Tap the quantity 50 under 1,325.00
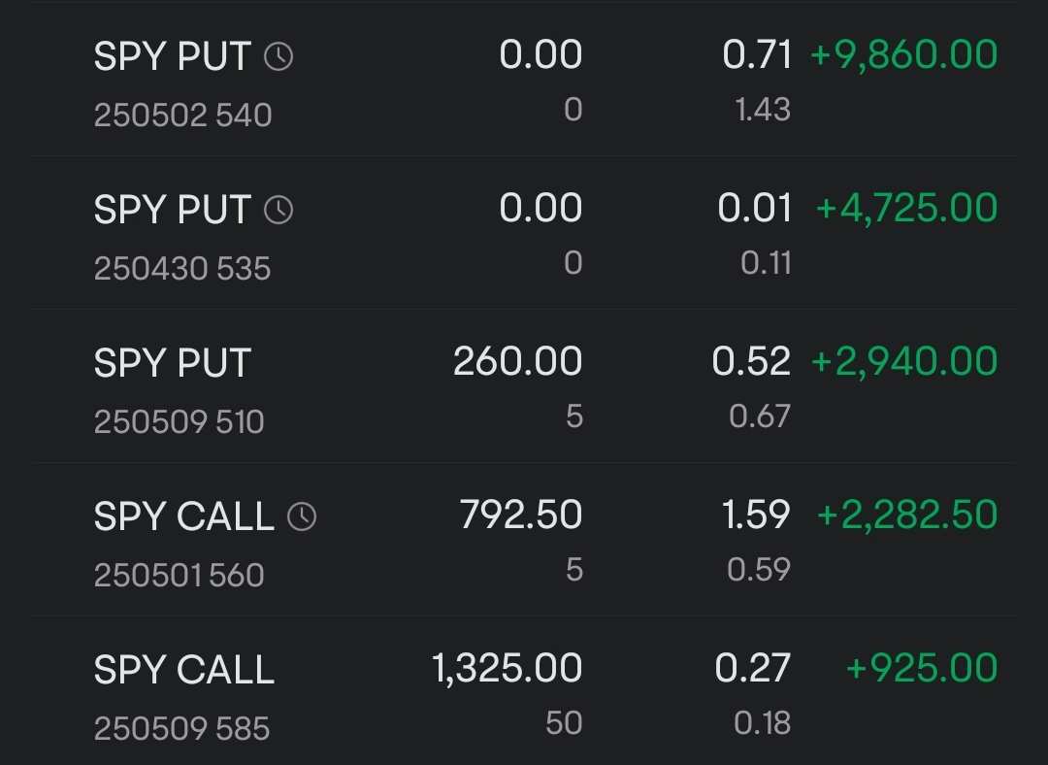 pos(564,723)
